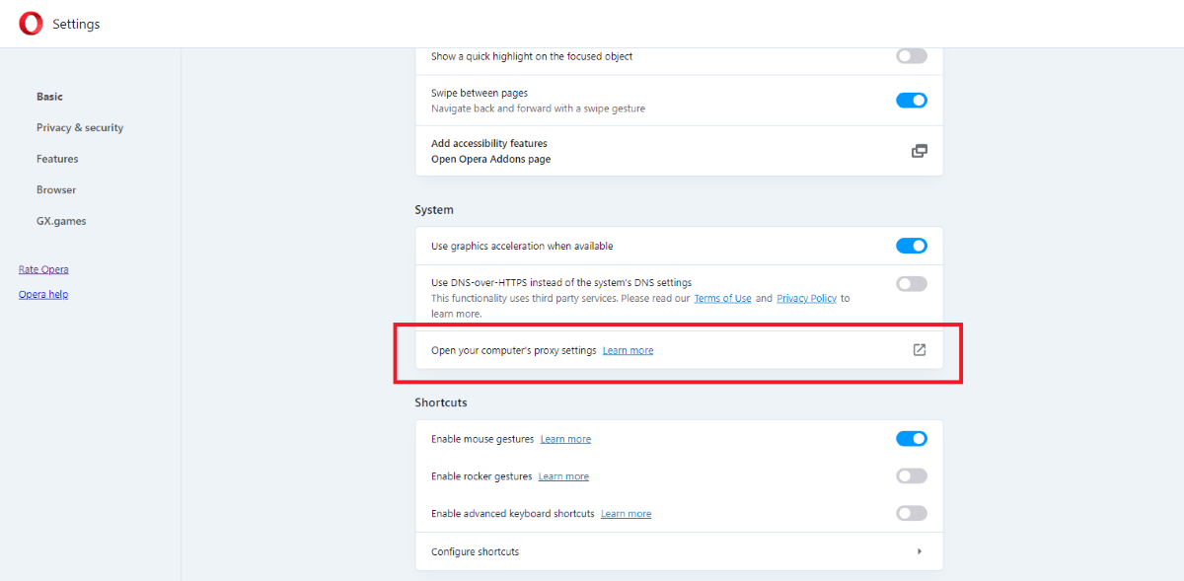1184x581 pixels.
Task: Open the Rate Opera link
Action: click(43, 269)
